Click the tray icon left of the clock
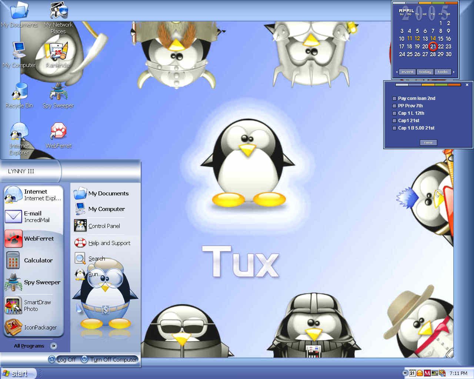The height and width of the screenshot is (379, 474). pos(442,373)
